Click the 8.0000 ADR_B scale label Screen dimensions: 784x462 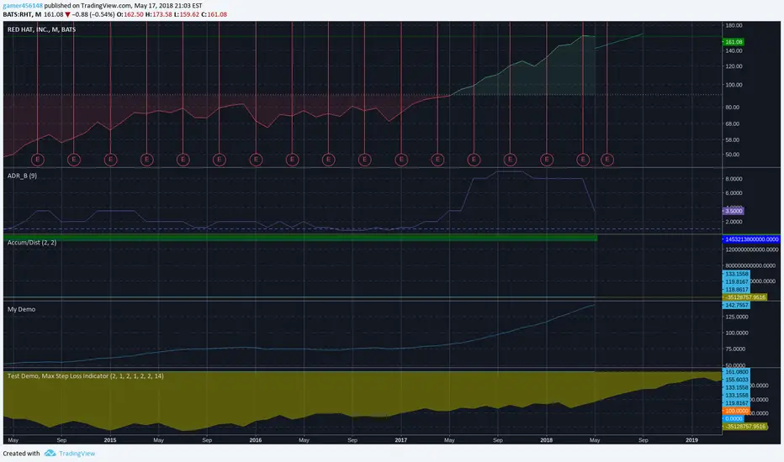[x=734, y=179]
